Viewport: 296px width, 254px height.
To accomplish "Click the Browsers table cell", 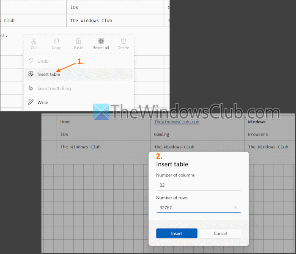I will 270,134.
